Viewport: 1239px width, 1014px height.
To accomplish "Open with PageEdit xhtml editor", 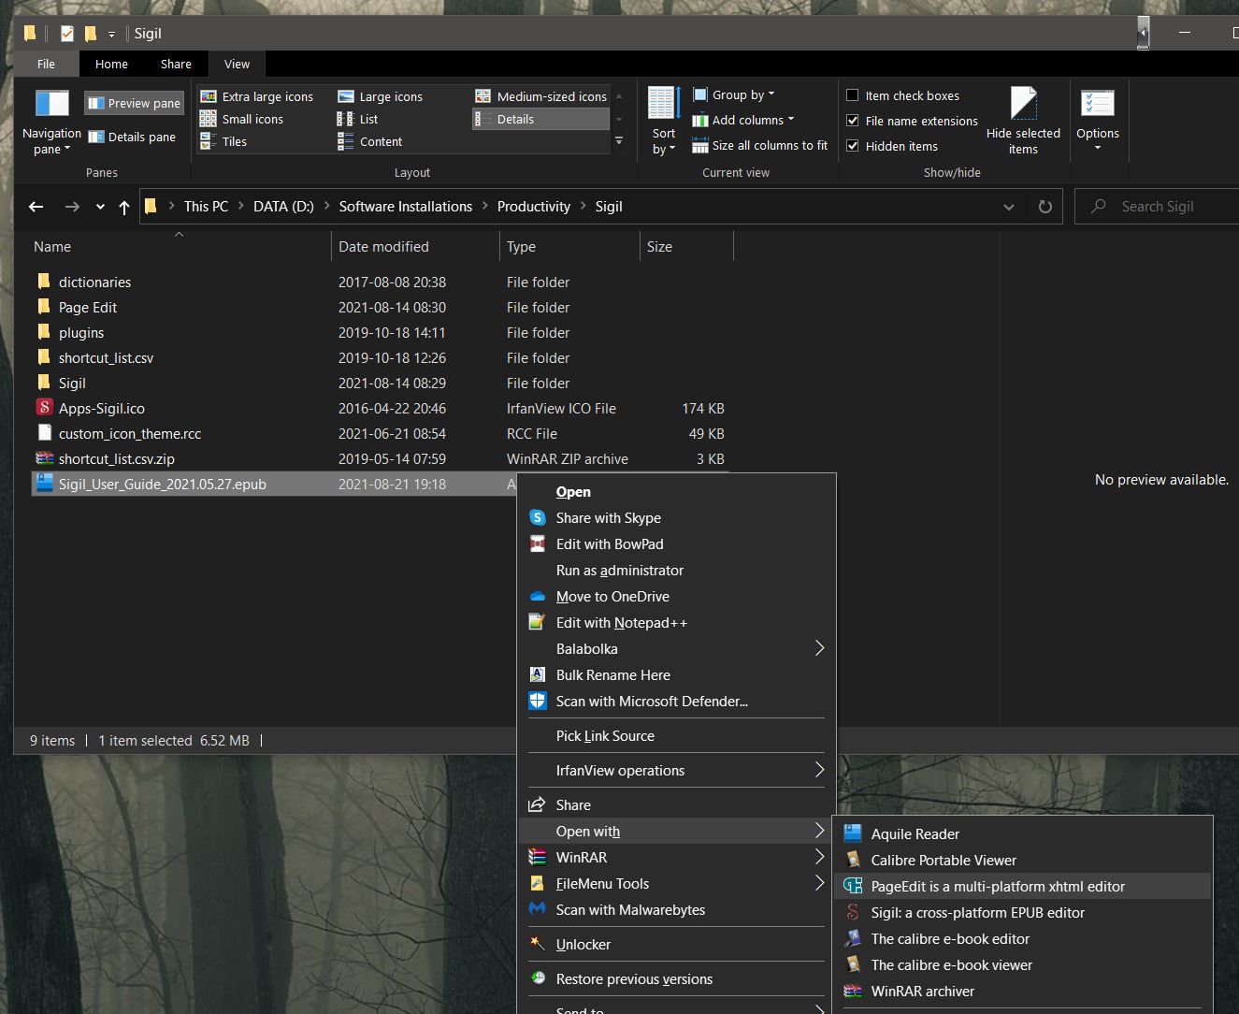I will click(x=997, y=887).
